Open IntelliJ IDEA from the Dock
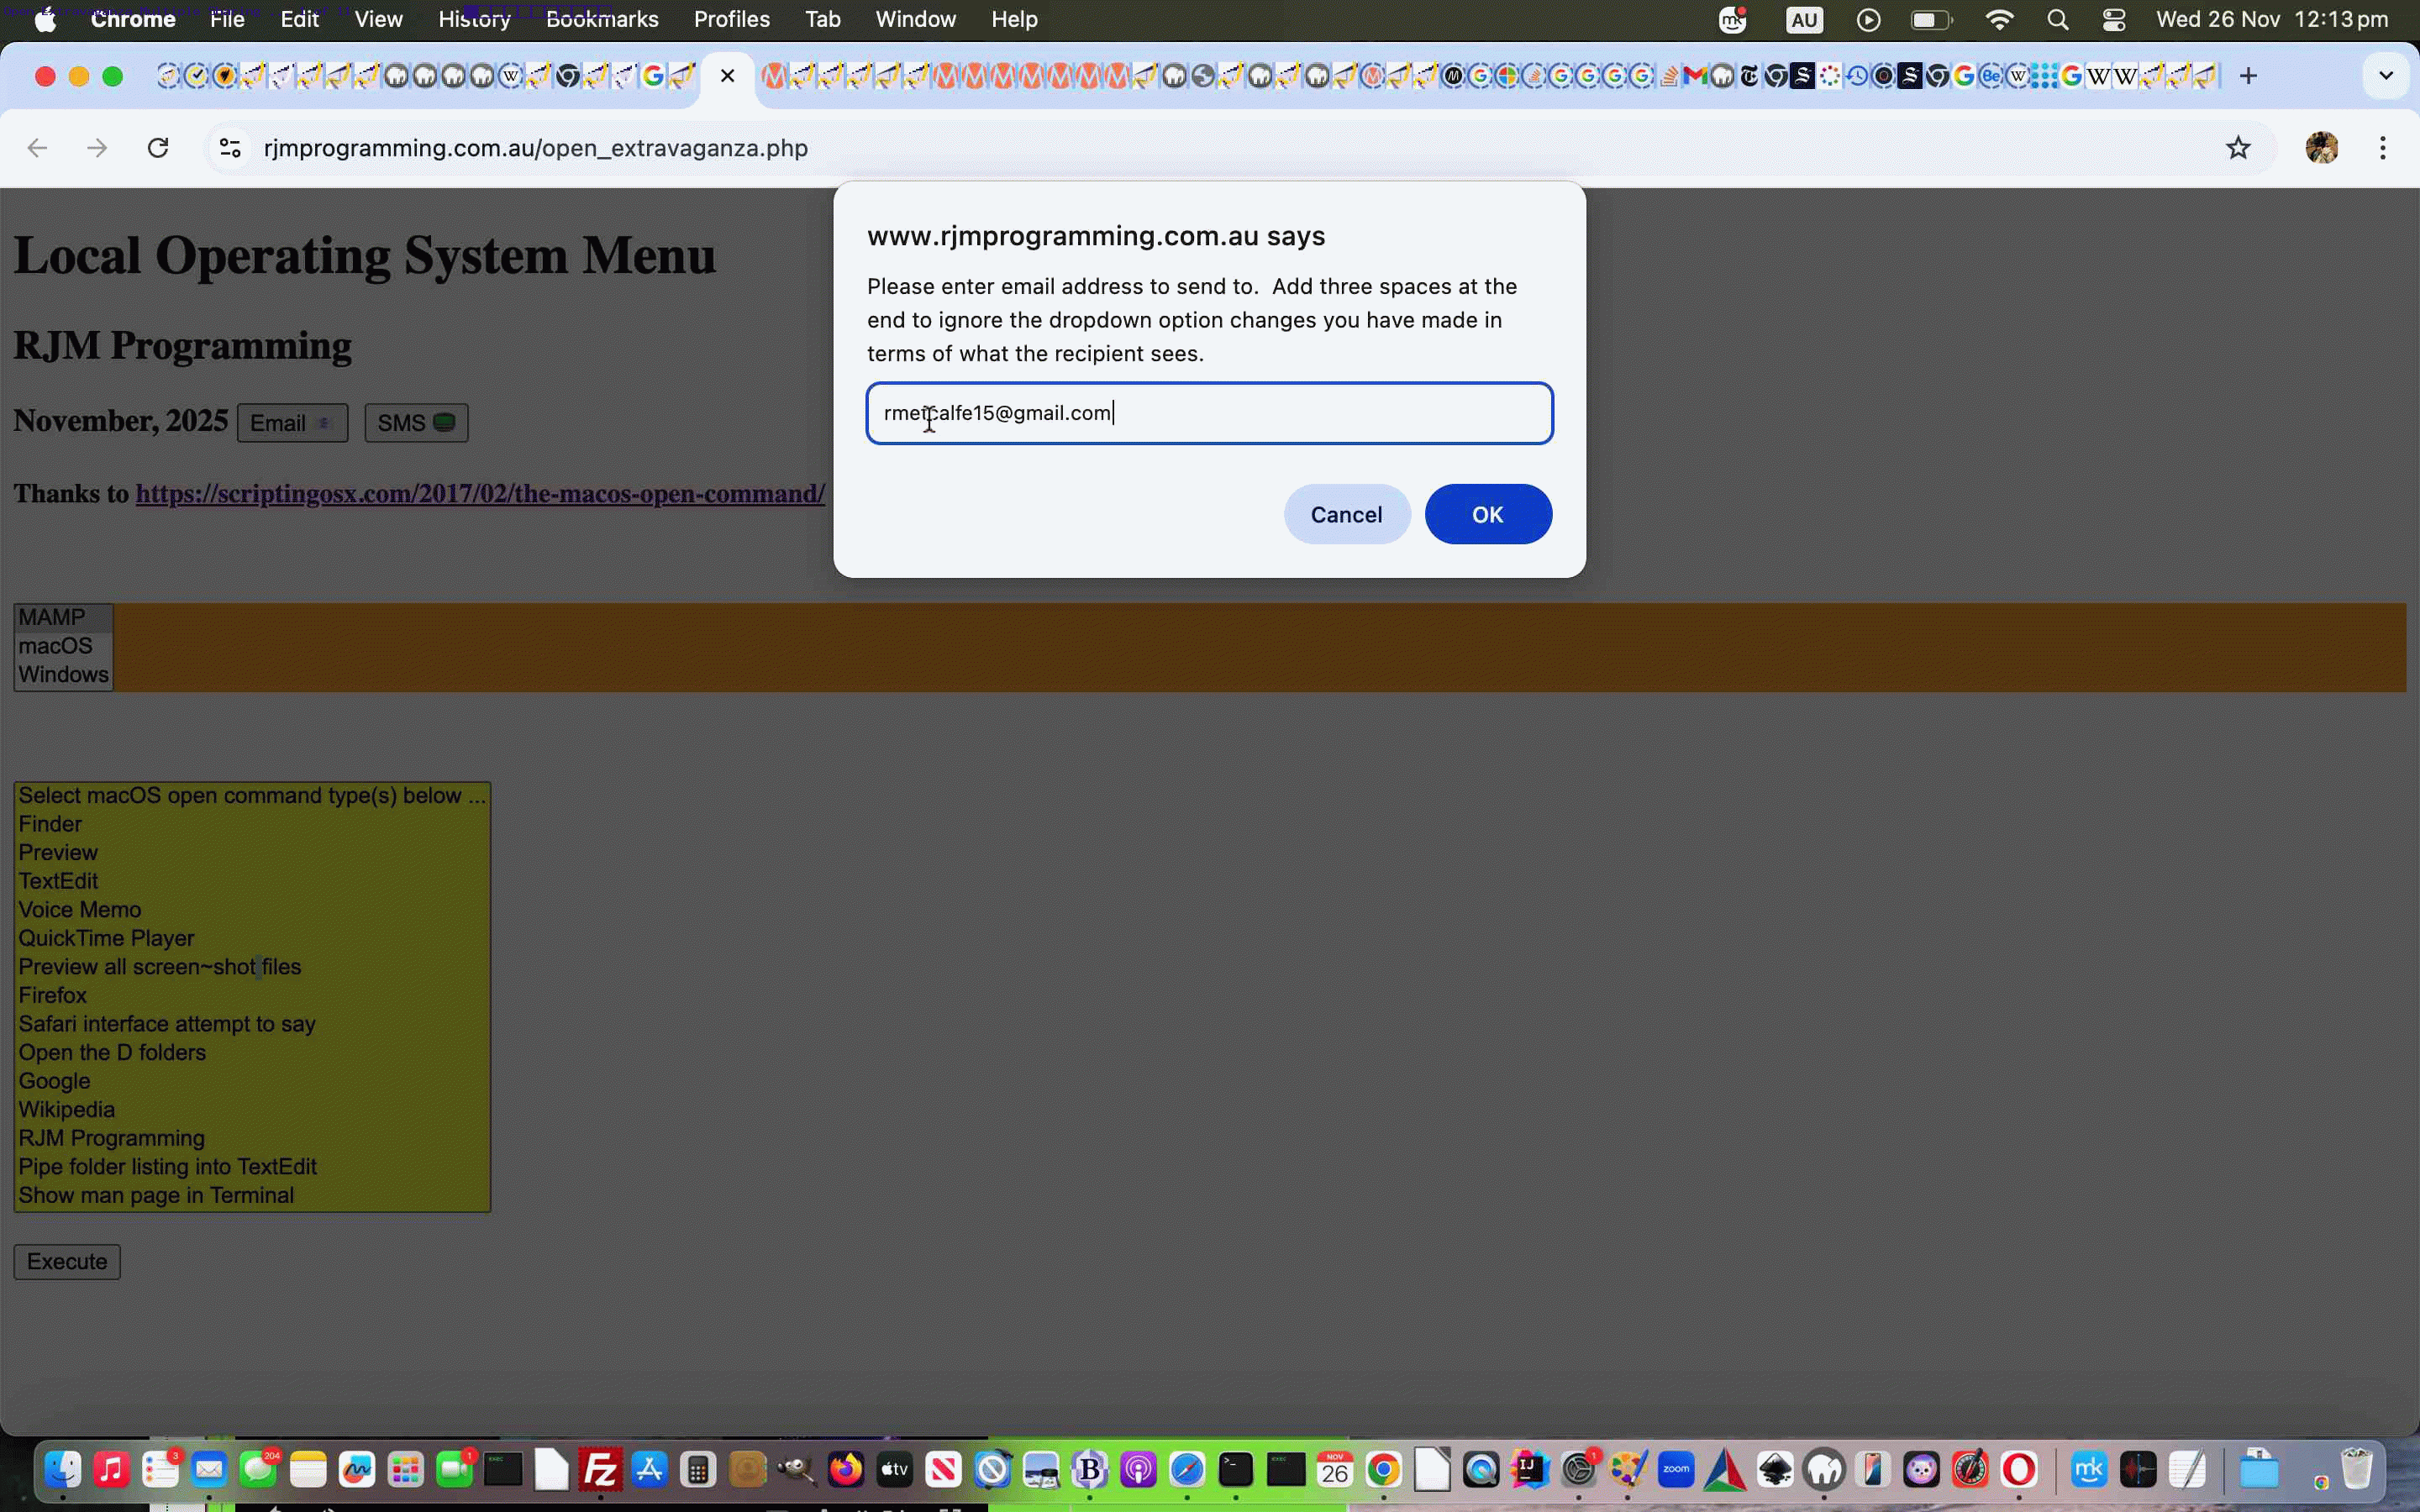This screenshot has width=2420, height=1512. point(1529,1470)
